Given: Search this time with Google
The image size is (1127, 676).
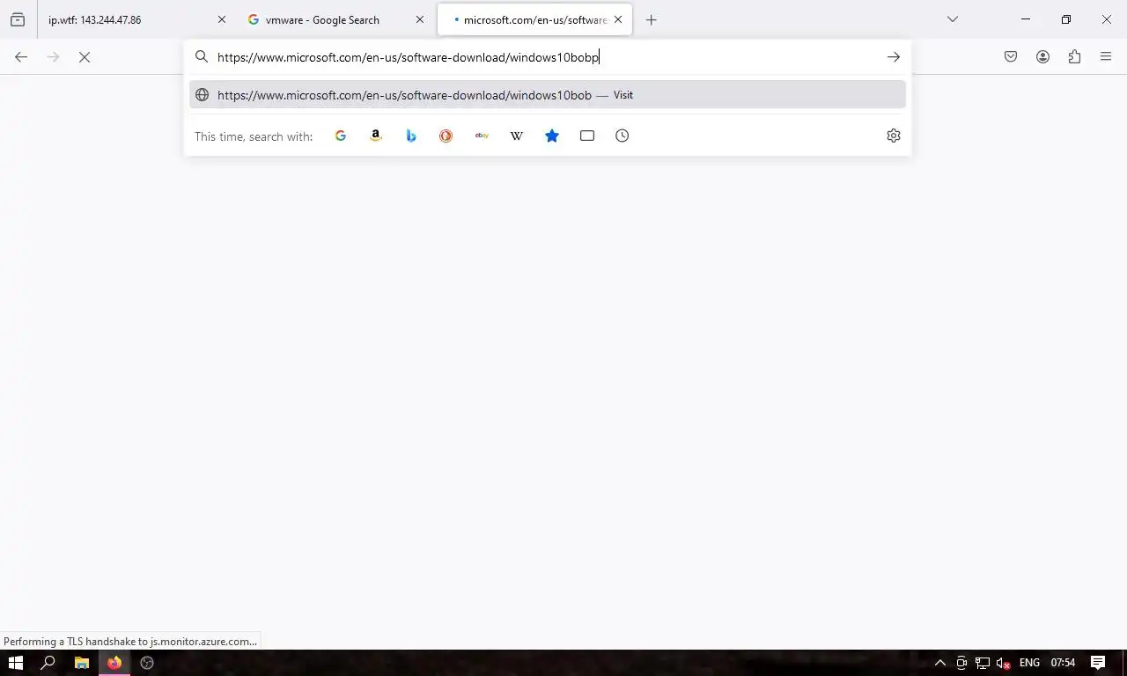Looking at the screenshot, I should (x=341, y=136).
